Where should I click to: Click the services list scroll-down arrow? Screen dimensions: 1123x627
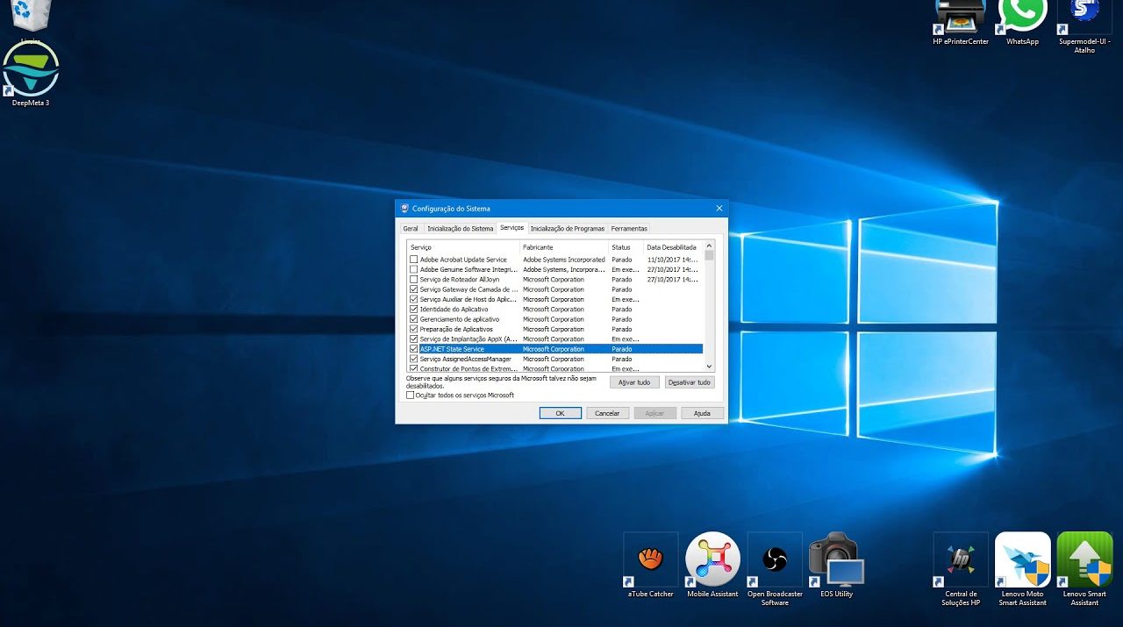[x=709, y=367]
